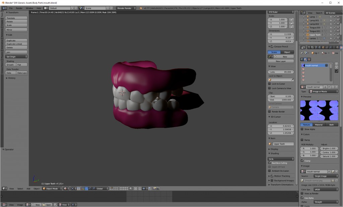Screen dimensions: 343x207
Task: Open the Material properties tab (sphere icon)
Action: (x=338, y=47)
